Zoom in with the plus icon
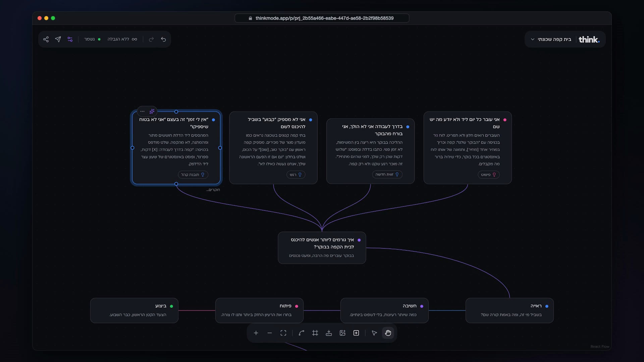Image resolution: width=644 pixels, height=362 pixels. 256,333
